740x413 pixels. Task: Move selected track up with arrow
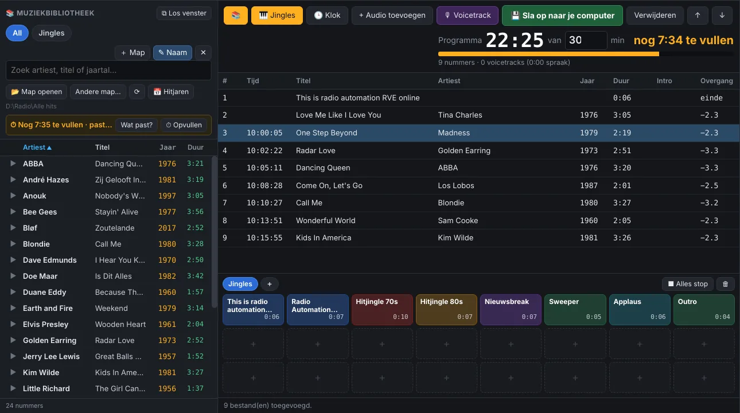pyautogui.click(x=698, y=15)
